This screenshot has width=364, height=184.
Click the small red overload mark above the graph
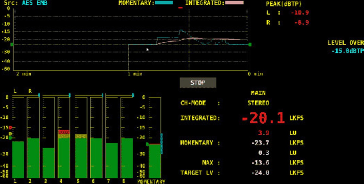click(181, 8)
